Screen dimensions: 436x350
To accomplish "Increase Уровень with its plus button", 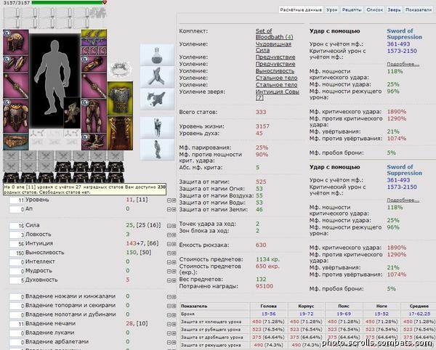I will pos(174,200).
